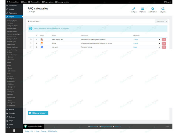
Task: Click the blue shield image of 'test russia'
Action: click(42, 47)
